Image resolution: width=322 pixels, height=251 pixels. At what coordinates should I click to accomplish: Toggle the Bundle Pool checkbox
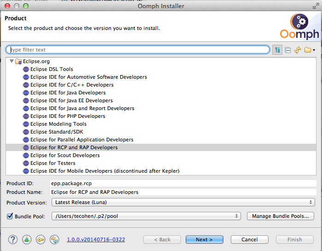pos(10,216)
